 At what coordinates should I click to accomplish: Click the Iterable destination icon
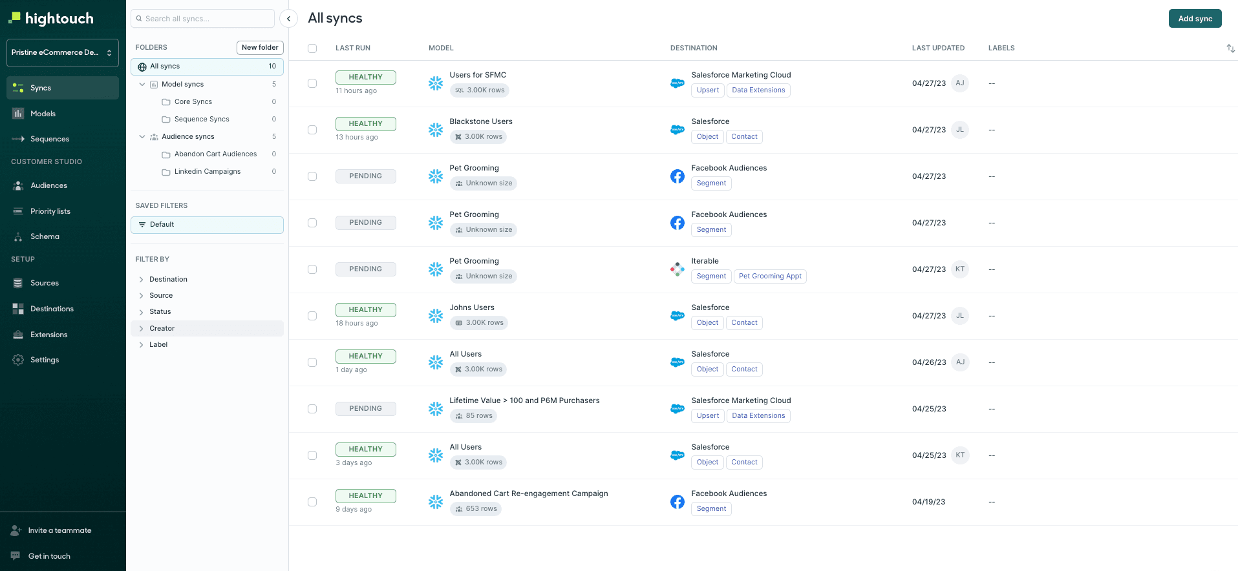677,269
